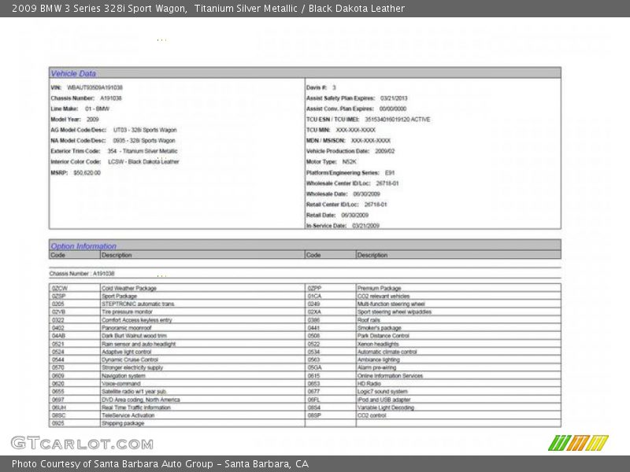Click Vehicle Production Date '2009/02'
The height and width of the screenshot is (472, 630).
tap(385, 151)
